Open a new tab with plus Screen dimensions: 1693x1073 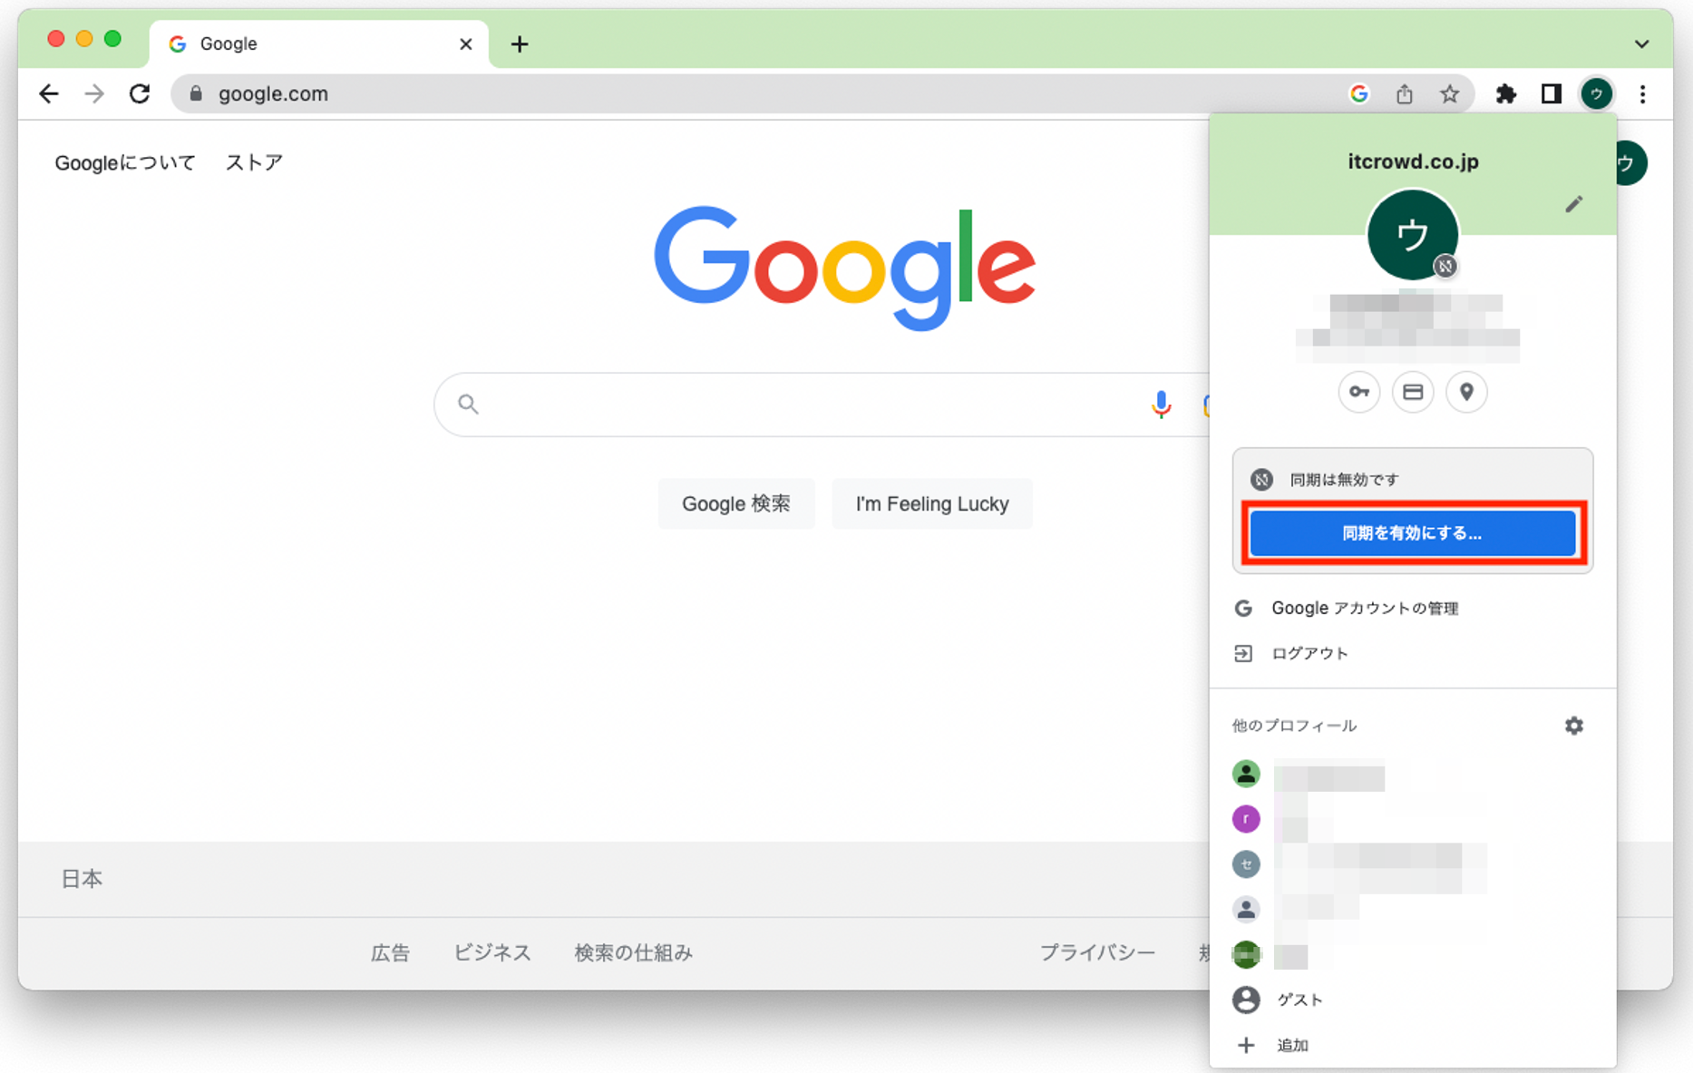520,44
